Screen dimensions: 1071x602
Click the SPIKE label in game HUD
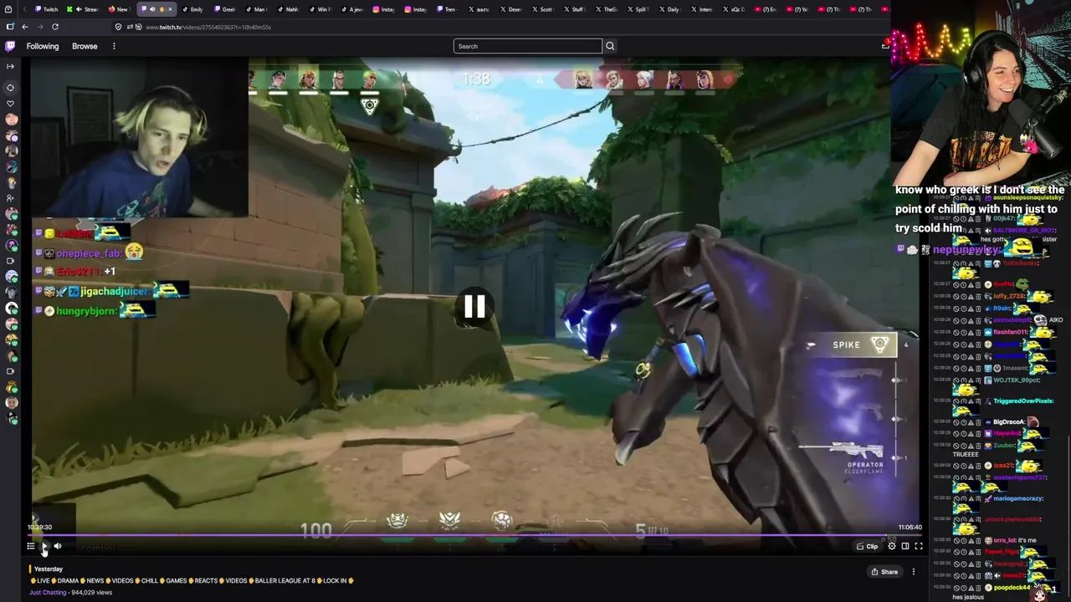point(846,344)
